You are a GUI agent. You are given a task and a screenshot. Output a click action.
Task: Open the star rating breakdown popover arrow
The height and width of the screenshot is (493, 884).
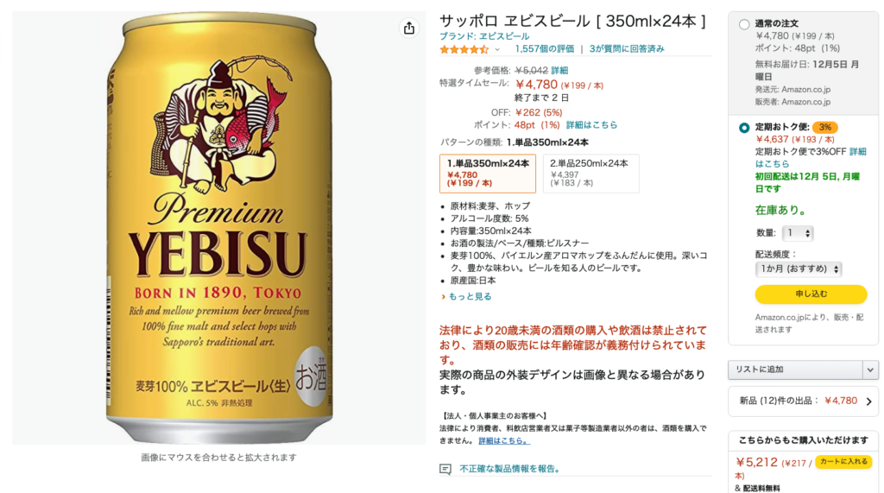click(497, 49)
